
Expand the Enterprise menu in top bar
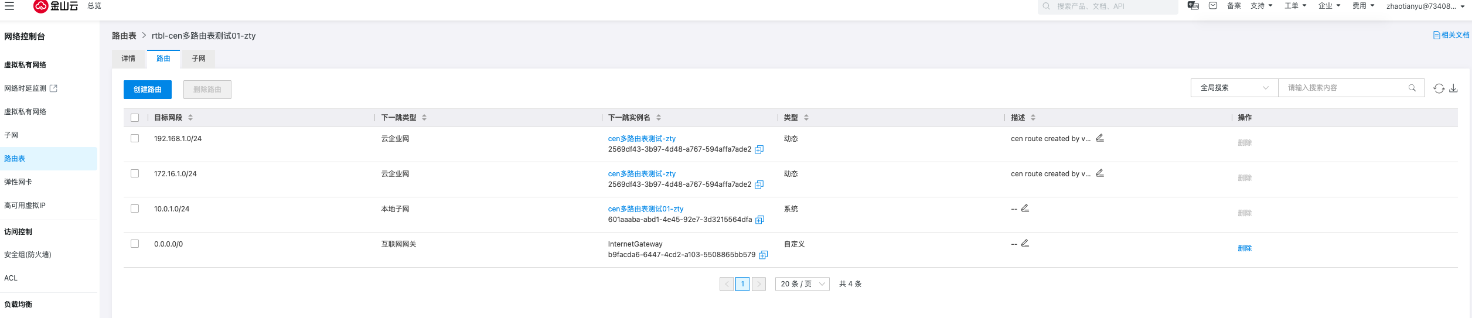1330,6
